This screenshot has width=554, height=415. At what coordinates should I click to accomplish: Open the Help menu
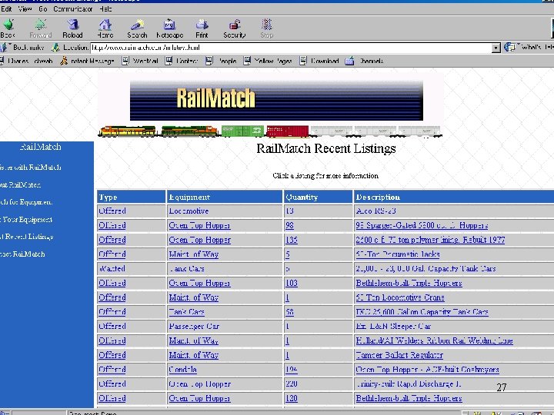[105, 8]
